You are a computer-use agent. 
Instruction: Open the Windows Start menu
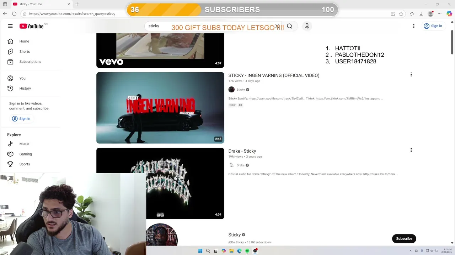click(200, 251)
